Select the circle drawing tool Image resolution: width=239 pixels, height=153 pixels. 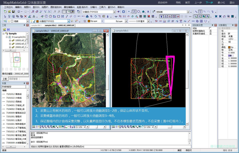[139, 11]
